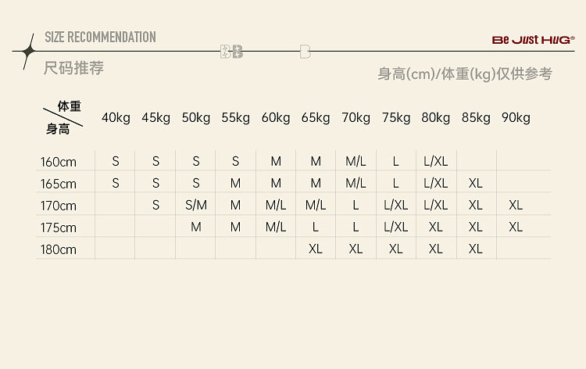
Task: Click the 180cm row label
Action: (59, 249)
